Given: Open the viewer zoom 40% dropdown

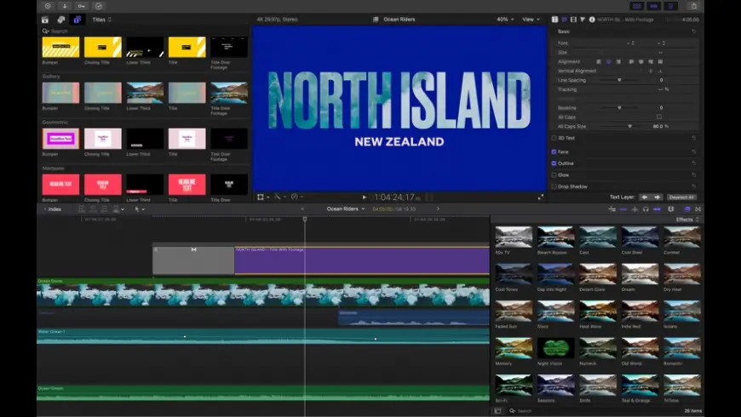Looking at the screenshot, I should pos(505,19).
